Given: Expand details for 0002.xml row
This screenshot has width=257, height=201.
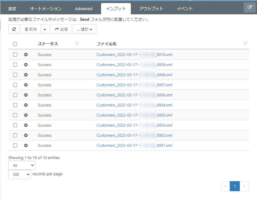Looking at the screenshot, I should 26,135.
